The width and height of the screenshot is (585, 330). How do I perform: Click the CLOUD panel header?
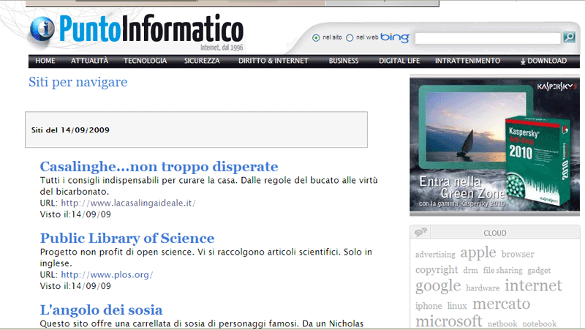tap(495, 232)
